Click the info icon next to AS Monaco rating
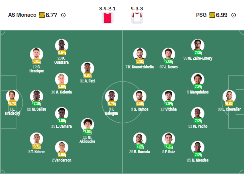Screen dimensions: 244x175 [x=63, y=15]
